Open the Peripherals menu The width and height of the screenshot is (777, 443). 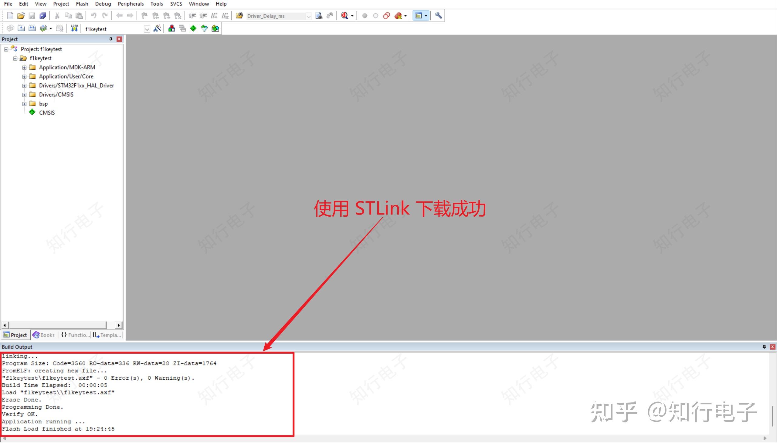(x=131, y=4)
